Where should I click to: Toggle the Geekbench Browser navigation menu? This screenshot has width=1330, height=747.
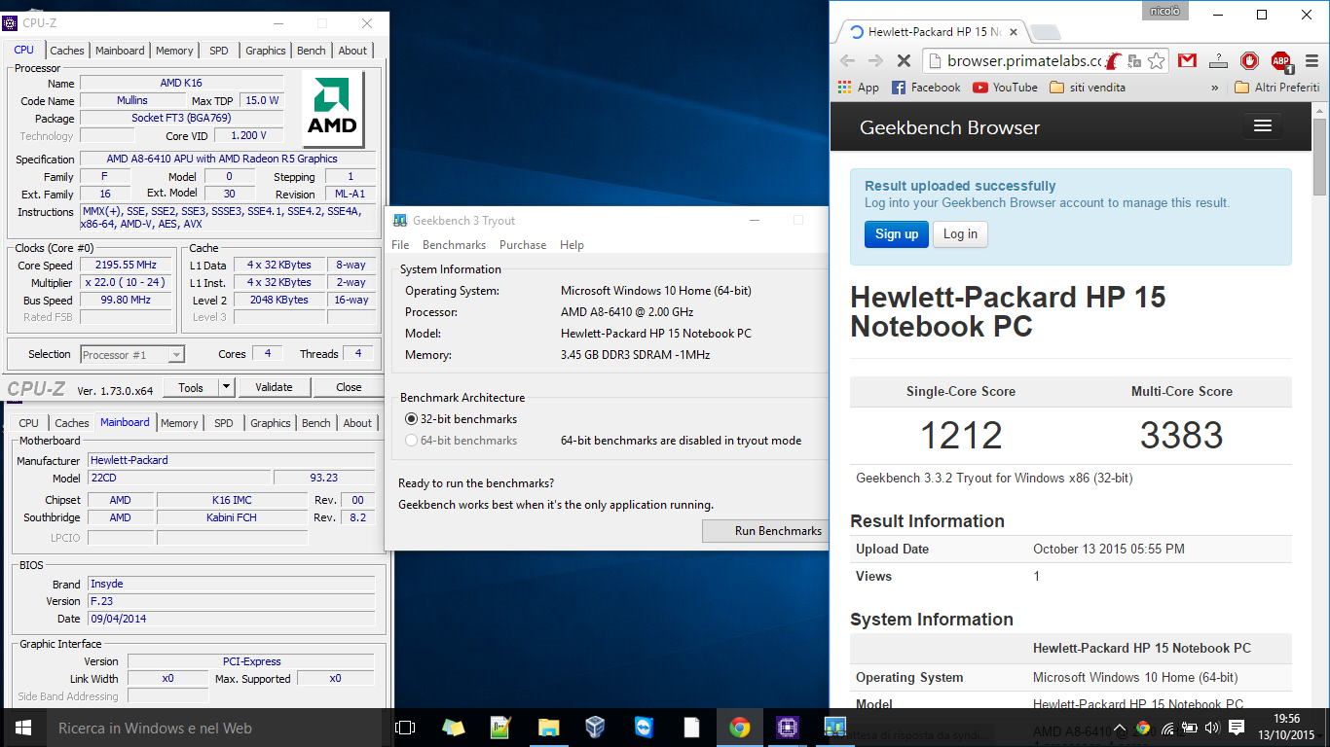point(1263,126)
